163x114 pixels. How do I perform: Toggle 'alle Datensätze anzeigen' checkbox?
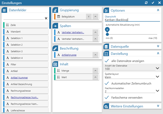pos(107,61)
